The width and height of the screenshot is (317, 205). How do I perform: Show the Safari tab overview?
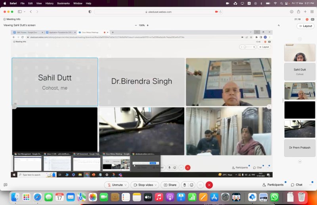tap(312, 12)
